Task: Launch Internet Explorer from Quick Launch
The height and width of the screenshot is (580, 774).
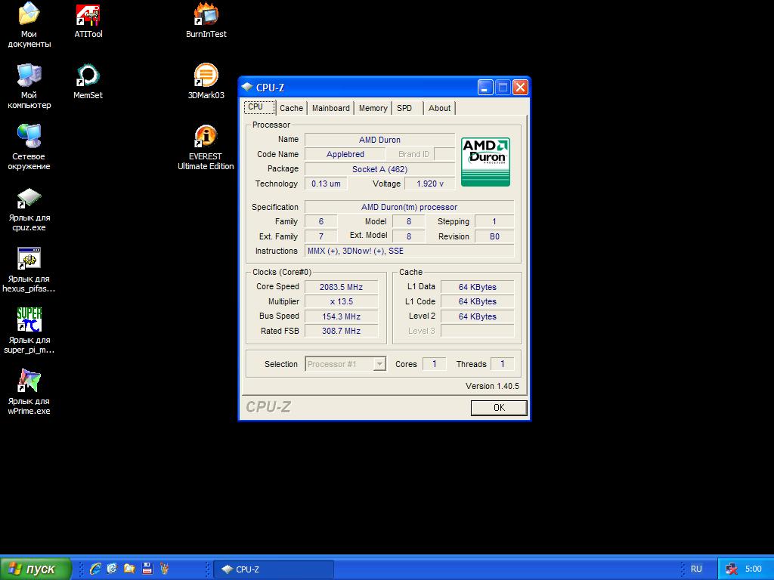Action: coord(95,569)
